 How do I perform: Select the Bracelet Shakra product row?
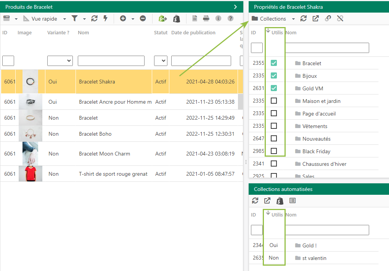coord(122,82)
